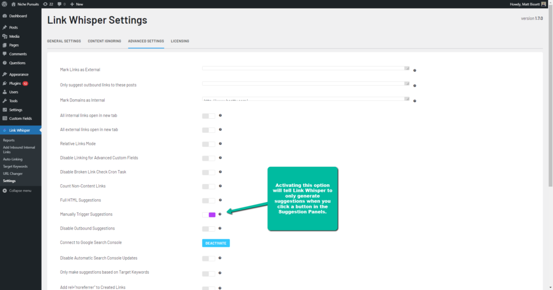553x290 pixels.
Task: Click the WordPress logo in admin bar
Action: (x=4, y=4)
